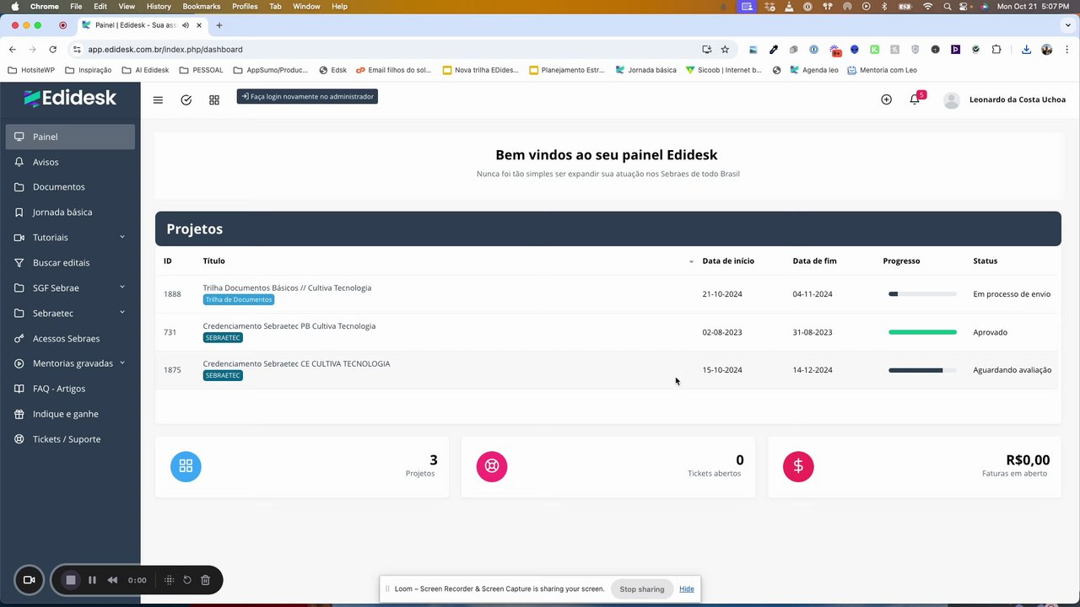Click project ID 1888 cell

(172, 294)
